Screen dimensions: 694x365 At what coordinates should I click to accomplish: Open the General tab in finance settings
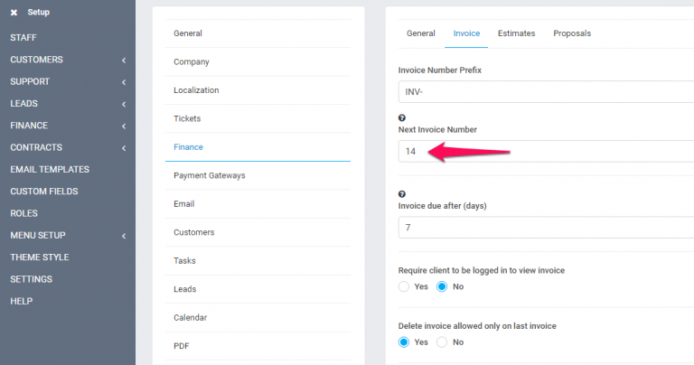(421, 33)
